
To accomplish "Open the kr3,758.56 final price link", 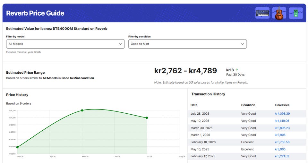I will (282, 142).
